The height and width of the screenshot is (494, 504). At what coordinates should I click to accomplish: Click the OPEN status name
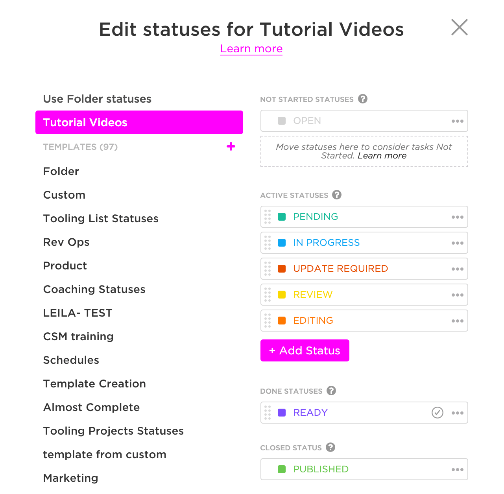click(307, 121)
